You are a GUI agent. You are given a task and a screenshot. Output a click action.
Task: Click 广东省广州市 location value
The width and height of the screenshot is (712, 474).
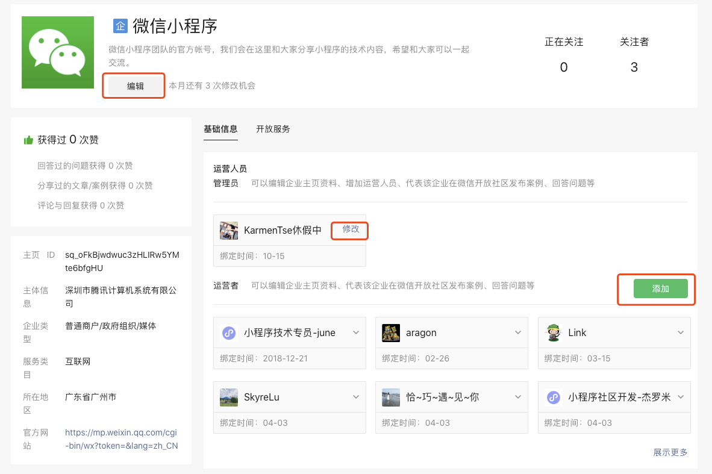click(90, 397)
